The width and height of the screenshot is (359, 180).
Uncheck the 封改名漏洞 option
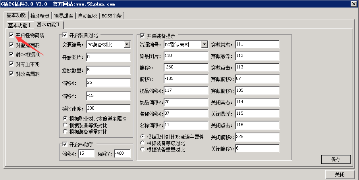[11, 74]
